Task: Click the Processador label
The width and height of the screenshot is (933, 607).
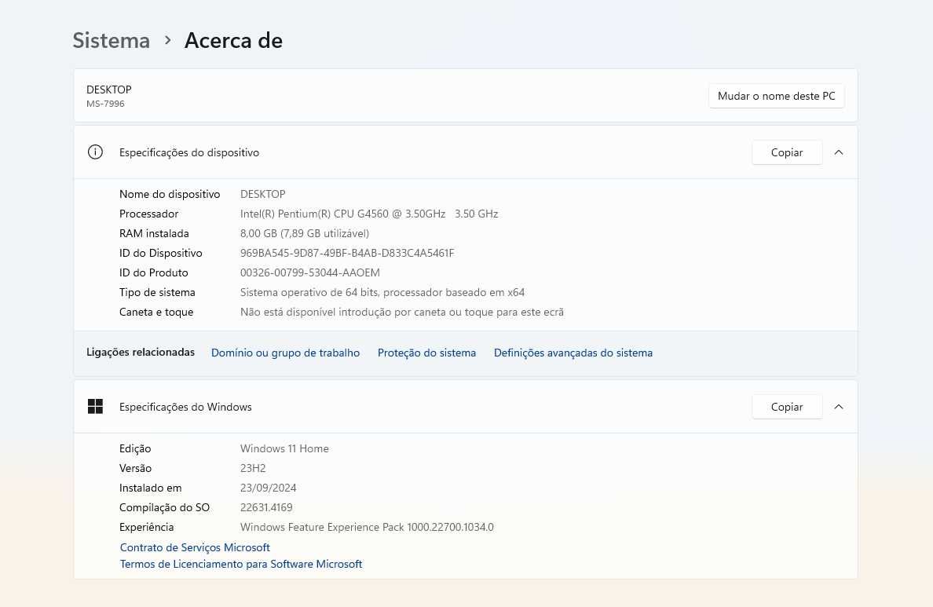Action: [x=148, y=214]
